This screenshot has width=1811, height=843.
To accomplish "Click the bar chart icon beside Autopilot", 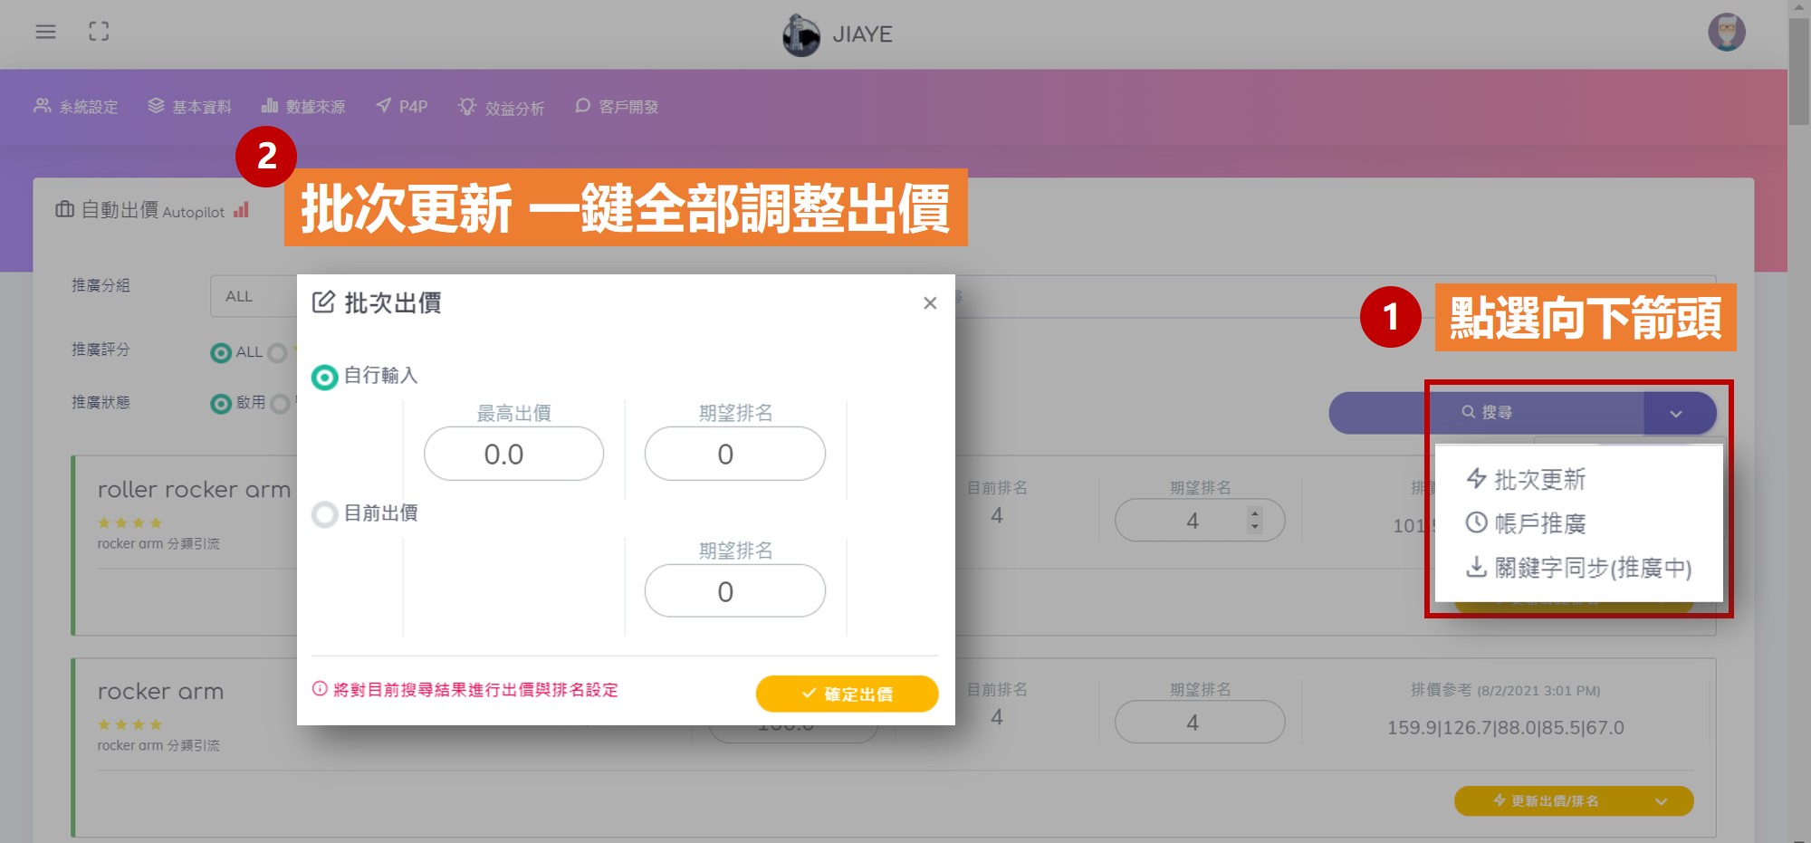I will pyautogui.click(x=241, y=211).
